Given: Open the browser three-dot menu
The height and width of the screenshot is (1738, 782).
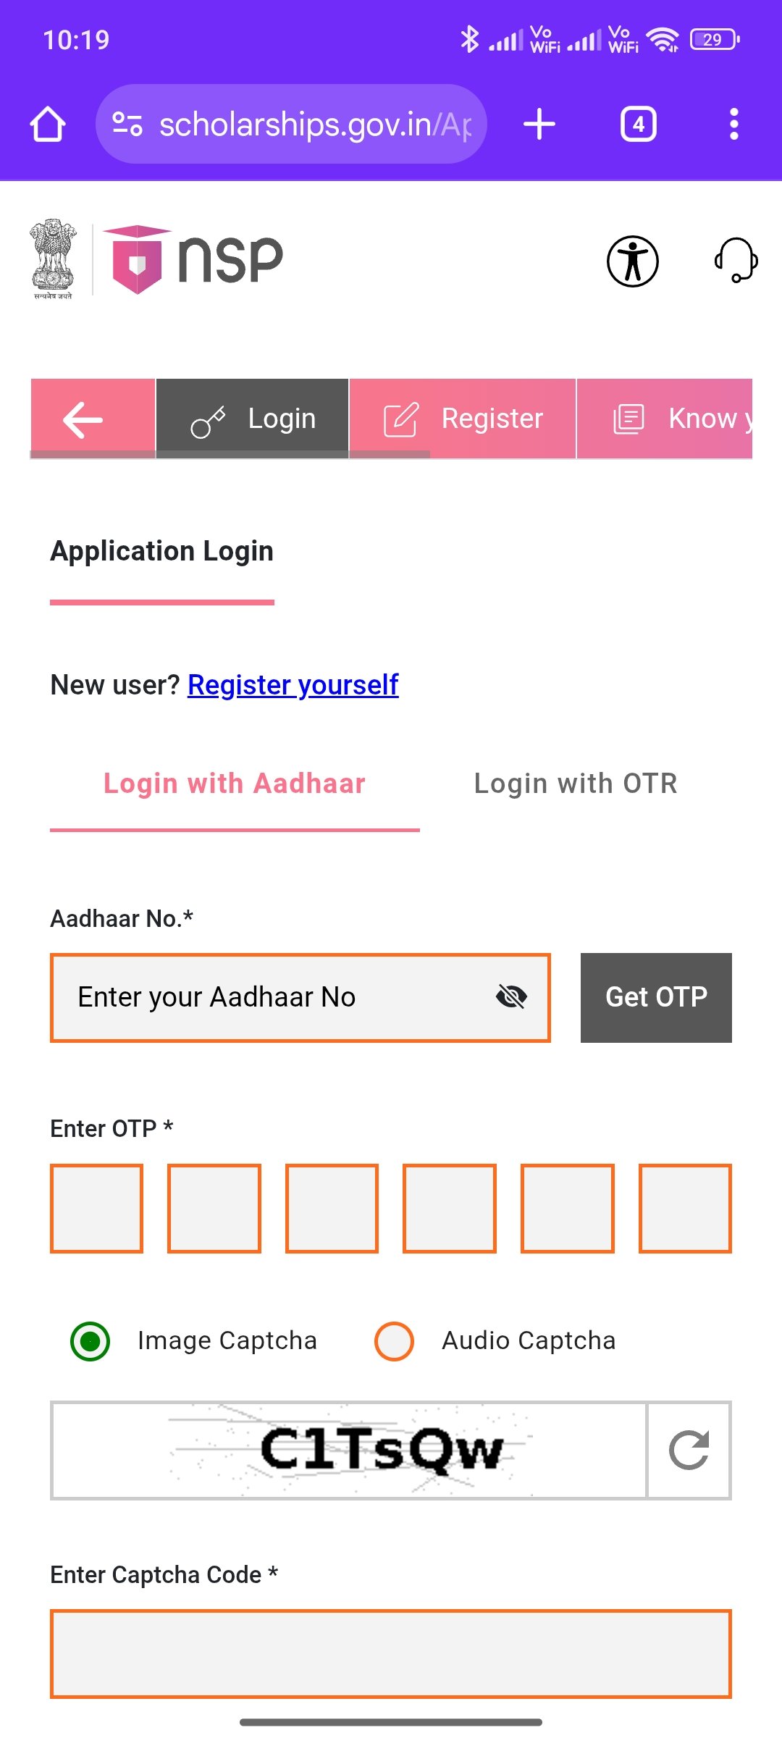Looking at the screenshot, I should coord(733,125).
